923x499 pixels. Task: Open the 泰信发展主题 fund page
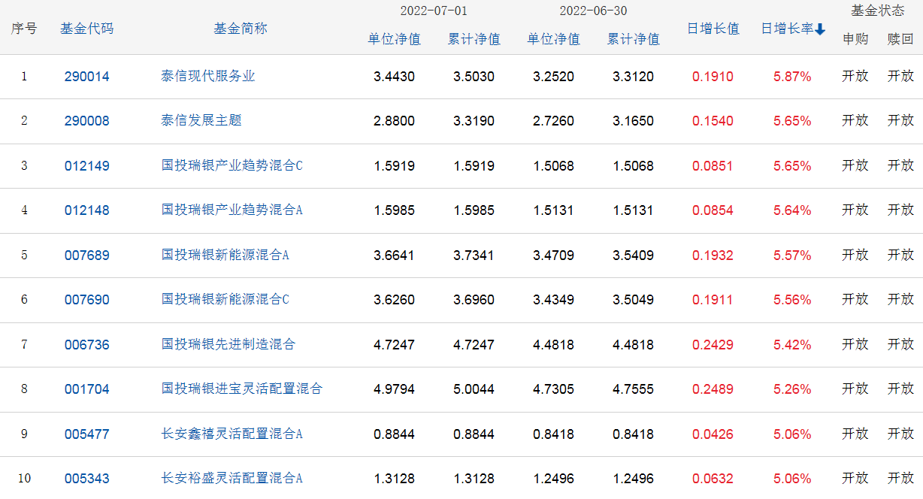coord(201,120)
